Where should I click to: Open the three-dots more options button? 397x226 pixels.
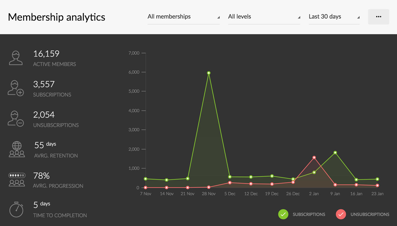[378, 17]
